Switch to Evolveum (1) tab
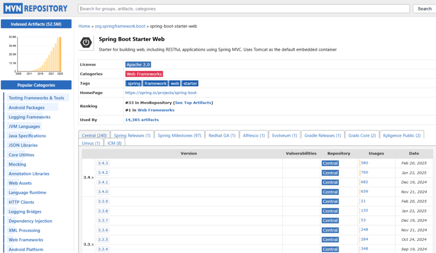This screenshot has height=253, width=436. point(285,135)
